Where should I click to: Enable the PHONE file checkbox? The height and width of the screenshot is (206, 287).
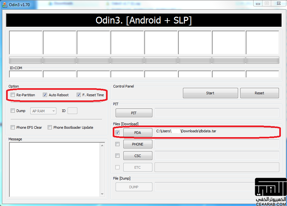tap(118, 144)
